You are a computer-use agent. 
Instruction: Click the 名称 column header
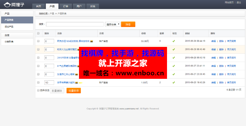(x=60, y=34)
